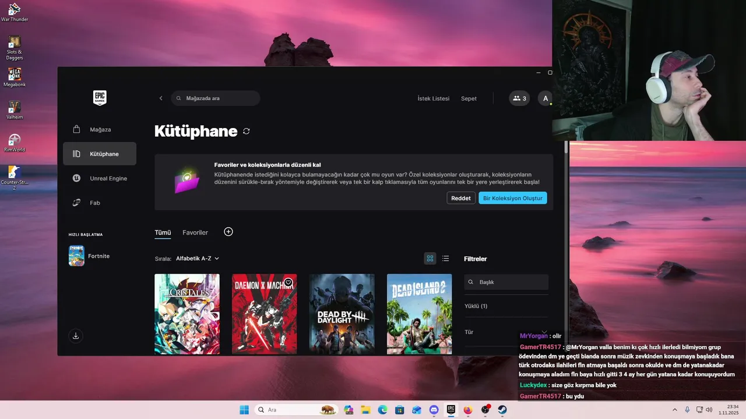Open RimWorld desktop shortcut
The height and width of the screenshot is (419, 746).
[x=15, y=143]
